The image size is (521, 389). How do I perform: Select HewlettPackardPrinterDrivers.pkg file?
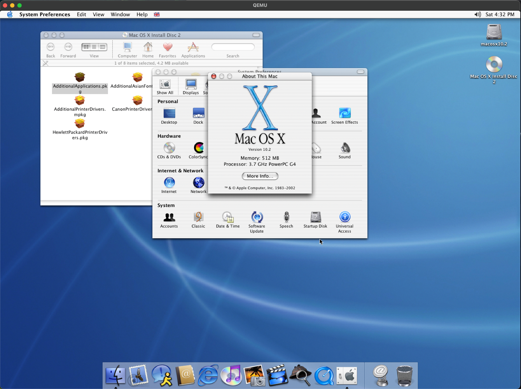tap(80, 129)
